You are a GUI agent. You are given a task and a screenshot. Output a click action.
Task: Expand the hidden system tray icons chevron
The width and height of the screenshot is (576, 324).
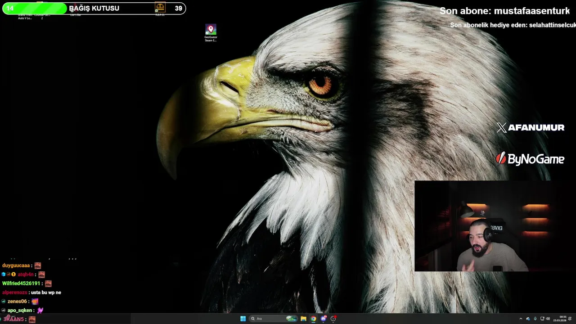pos(521,319)
